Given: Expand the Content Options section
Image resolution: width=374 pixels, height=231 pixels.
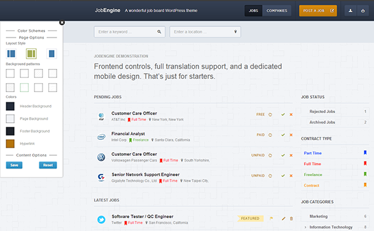Looking at the screenshot, I should coord(31,155).
